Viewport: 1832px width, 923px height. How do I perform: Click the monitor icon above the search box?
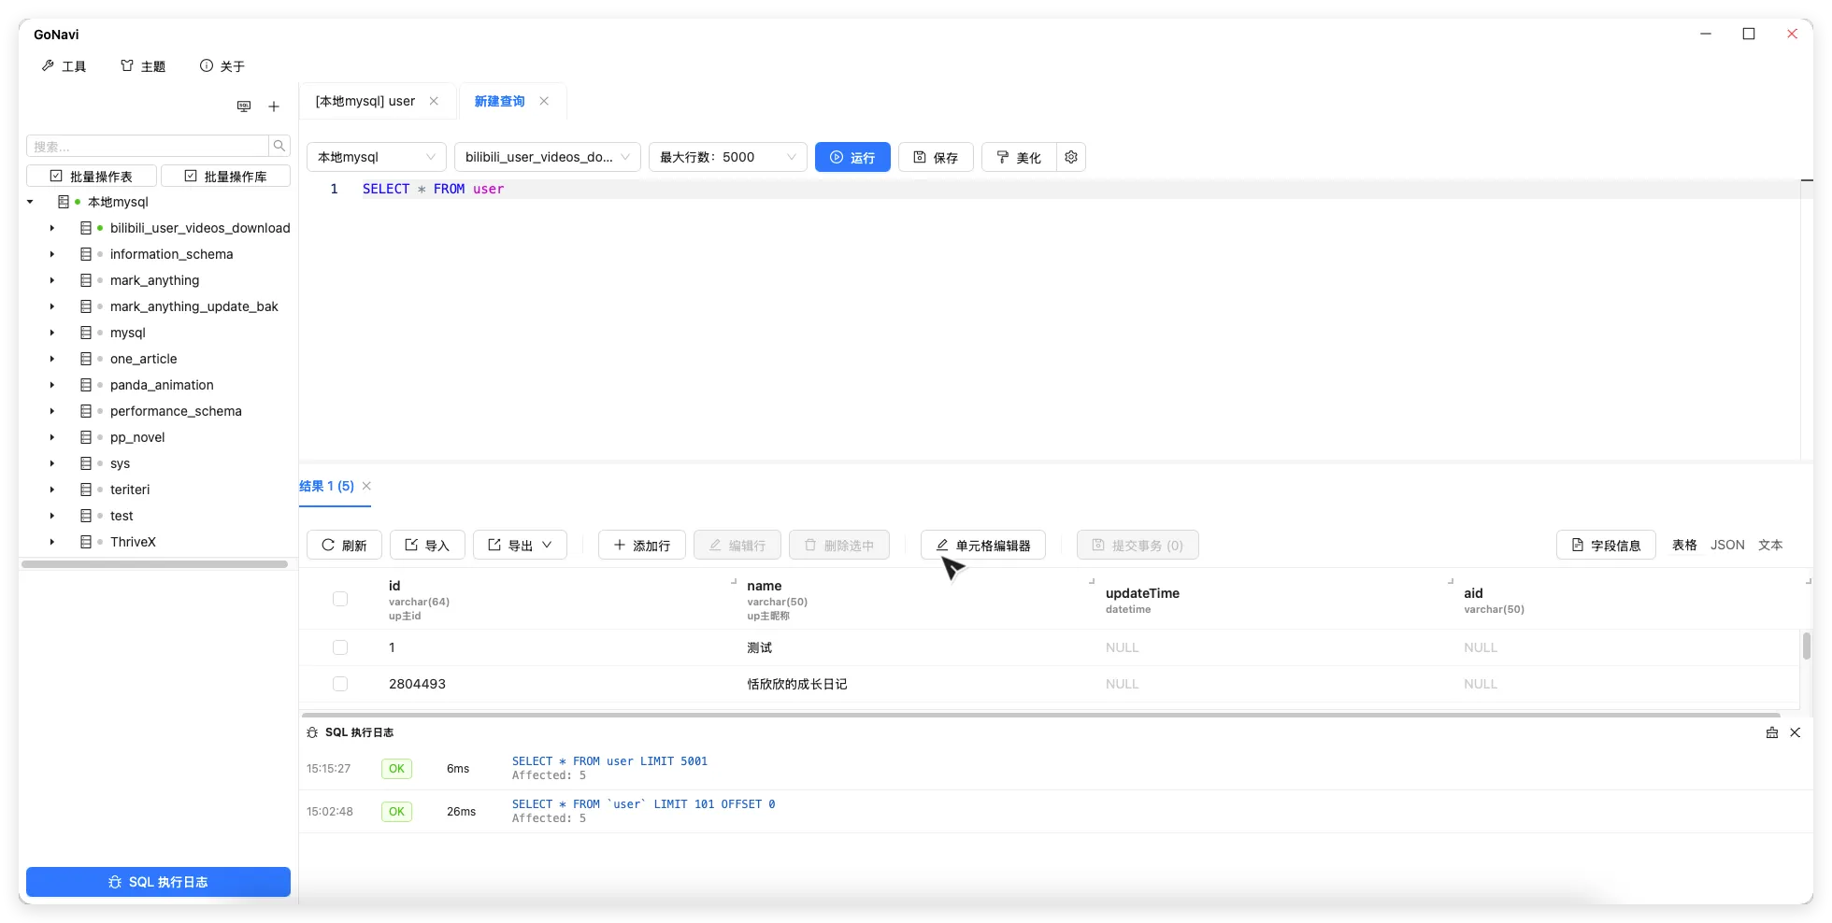[x=244, y=106]
